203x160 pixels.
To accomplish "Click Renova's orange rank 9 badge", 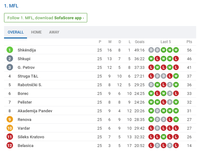I will click(x=10, y=119).
